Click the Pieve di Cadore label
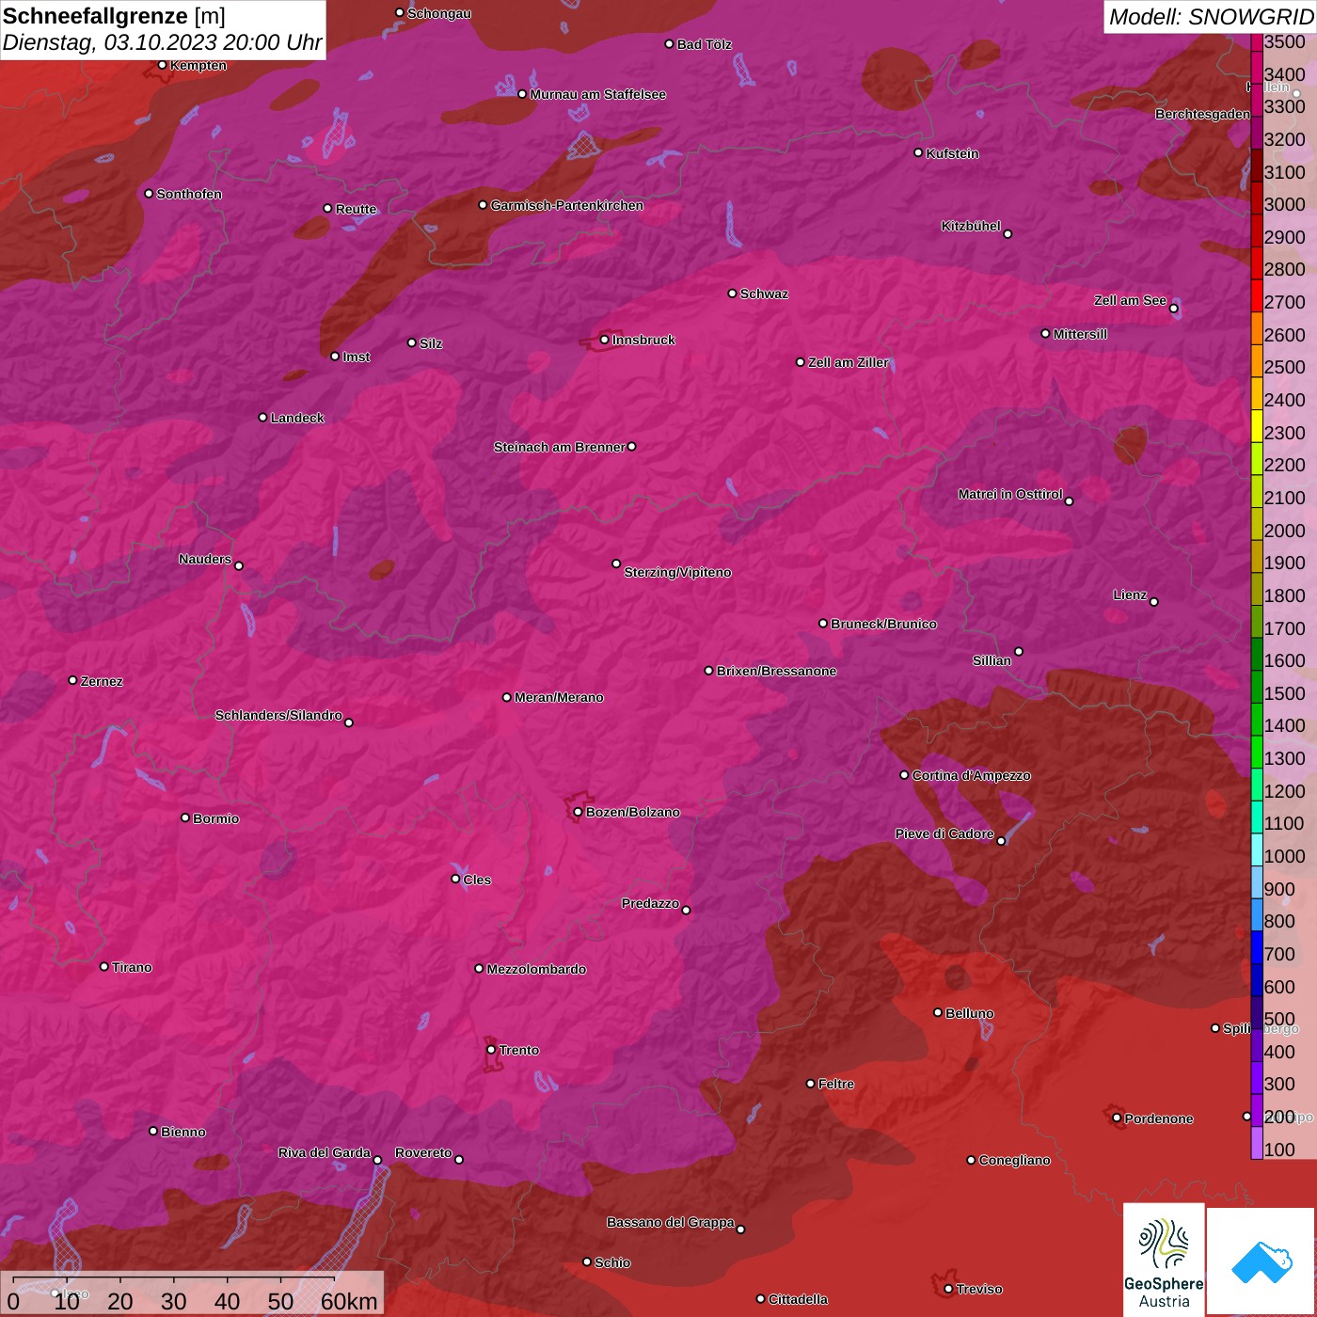The height and width of the screenshot is (1317, 1317). [x=944, y=833]
